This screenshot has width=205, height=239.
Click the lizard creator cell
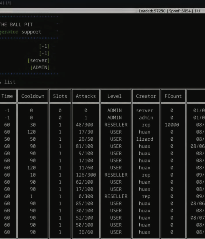146,139
